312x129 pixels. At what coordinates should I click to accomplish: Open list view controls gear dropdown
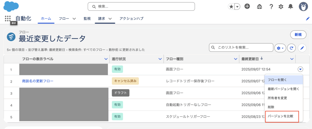click(x=279, y=48)
